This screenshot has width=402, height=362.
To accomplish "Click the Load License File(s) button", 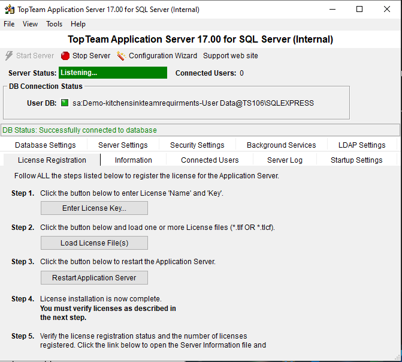I will pyautogui.click(x=94, y=243).
